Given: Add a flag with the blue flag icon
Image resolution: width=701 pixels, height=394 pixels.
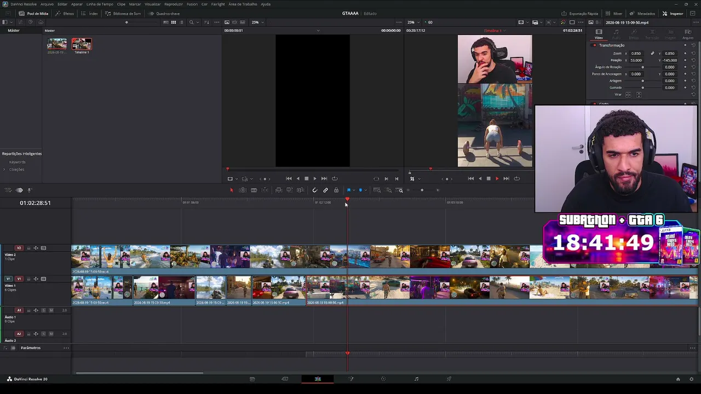Looking at the screenshot, I should (349, 190).
